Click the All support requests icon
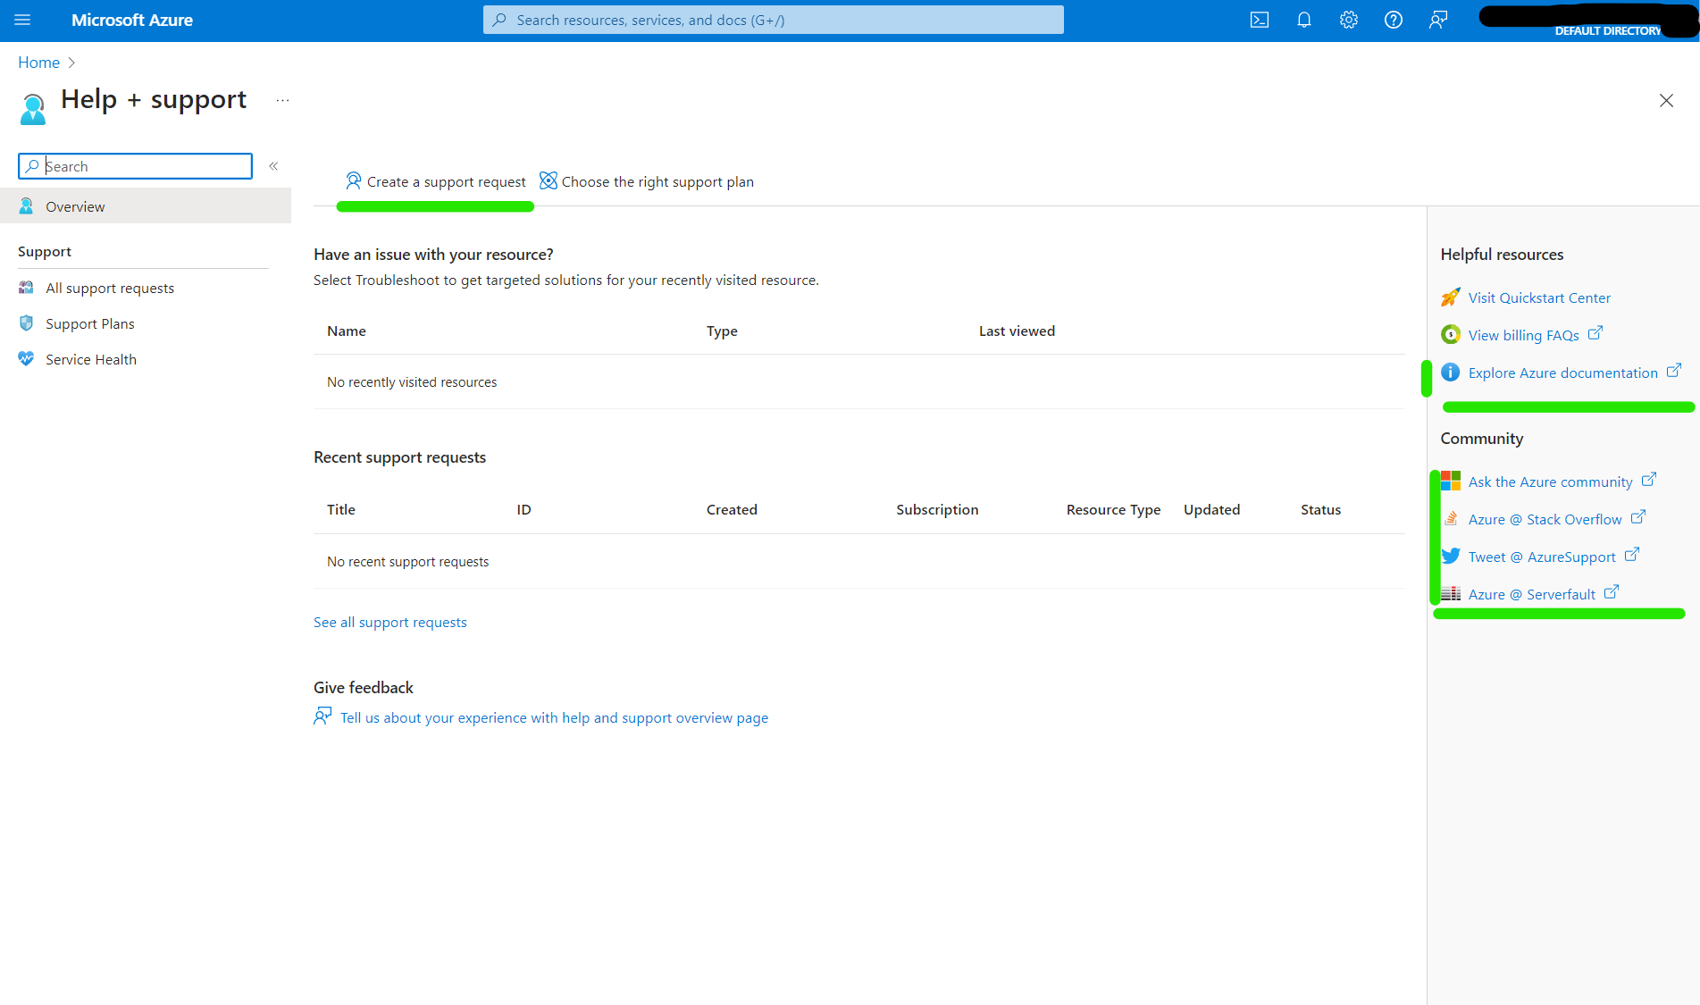Screen dimensions: 1700x1005 click(26, 288)
